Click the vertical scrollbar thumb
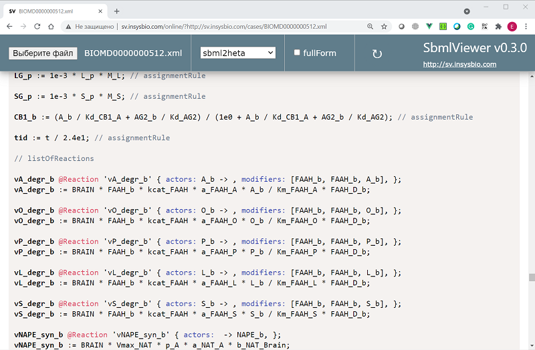Screen dimensions: 535x350 [532, 277]
